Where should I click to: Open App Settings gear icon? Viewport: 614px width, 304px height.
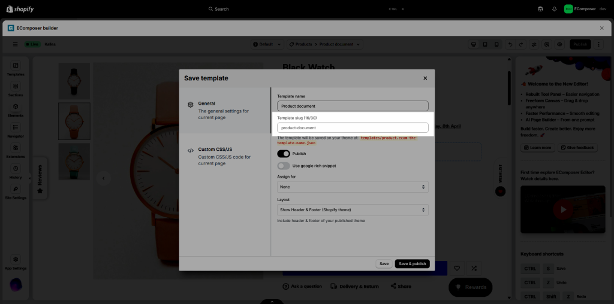coord(16,259)
